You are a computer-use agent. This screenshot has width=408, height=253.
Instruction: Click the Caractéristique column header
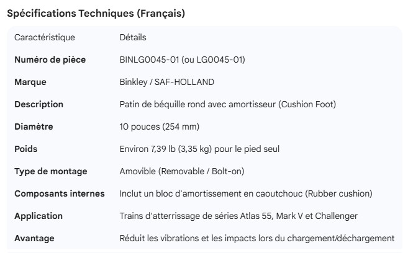click(45, 37)
